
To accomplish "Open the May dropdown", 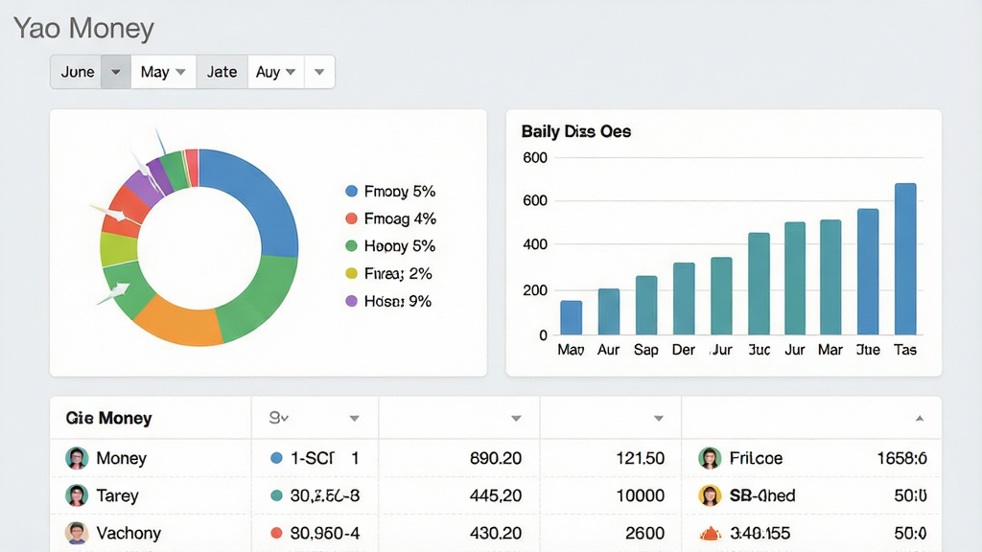I will [163, 72].
